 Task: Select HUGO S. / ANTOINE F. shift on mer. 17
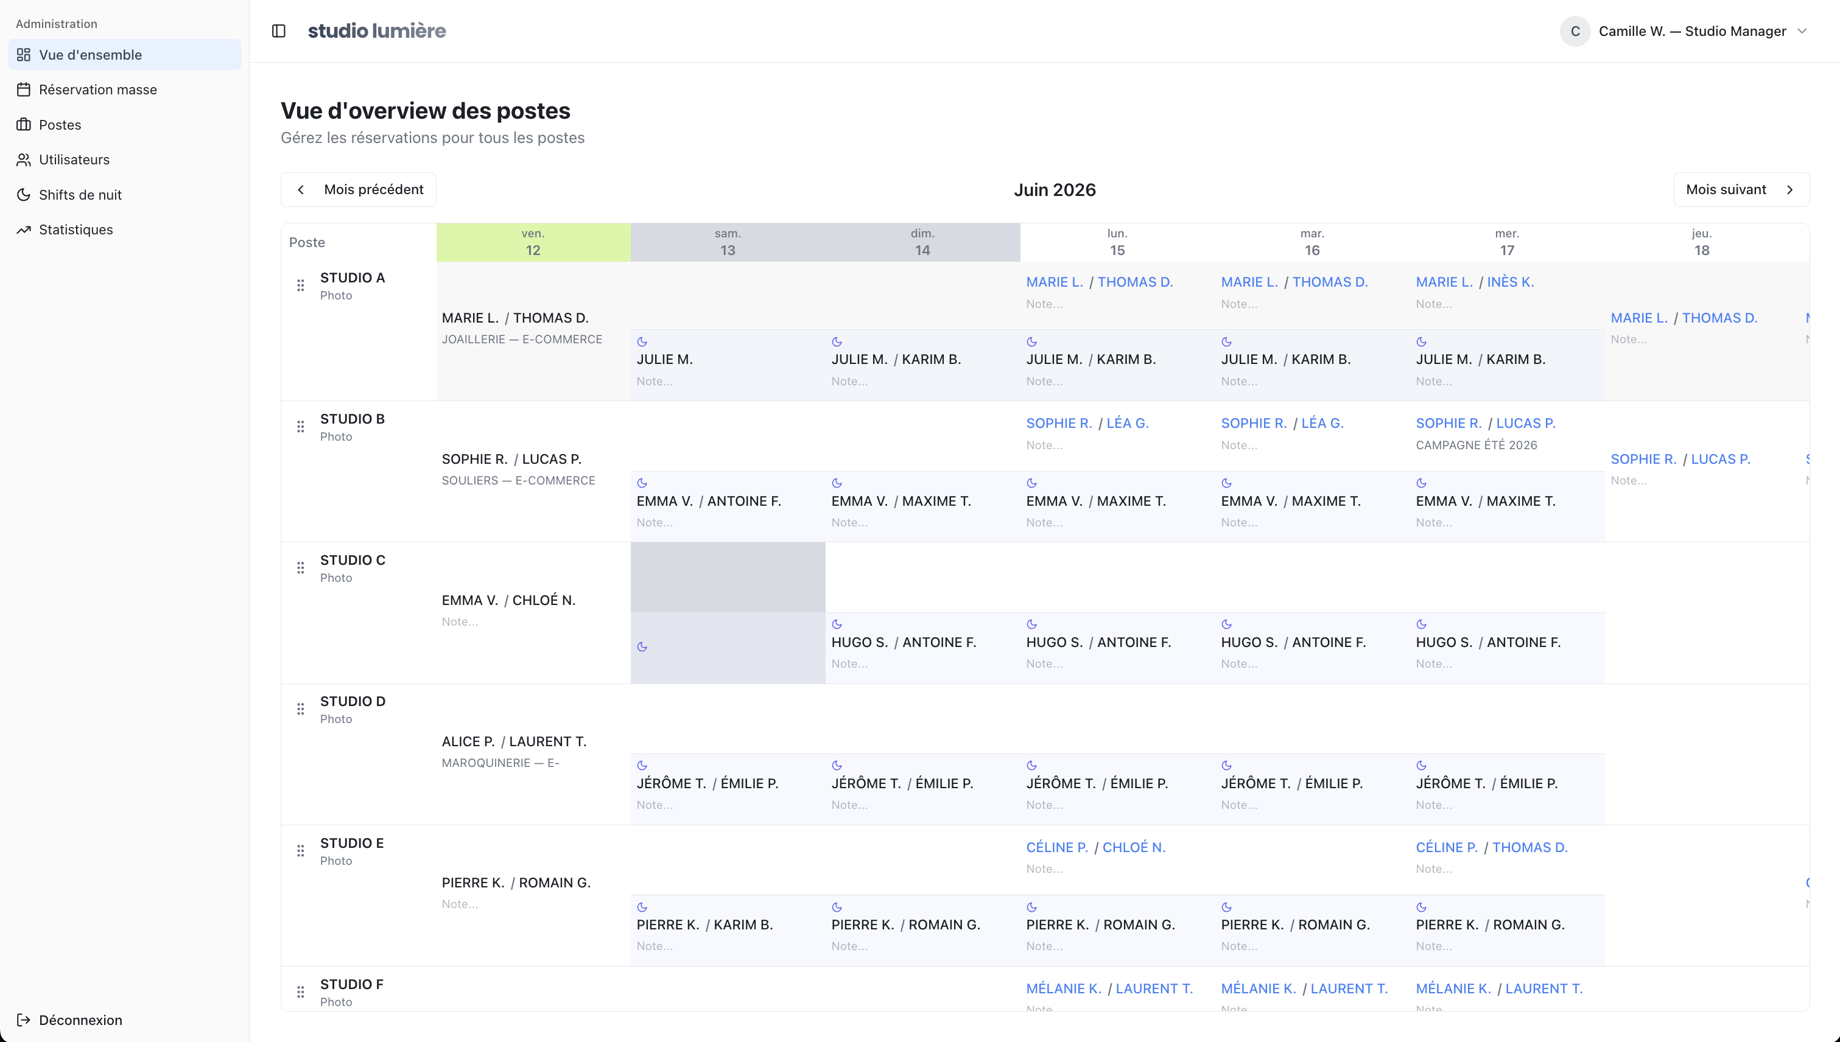(x=1489, y=642)
